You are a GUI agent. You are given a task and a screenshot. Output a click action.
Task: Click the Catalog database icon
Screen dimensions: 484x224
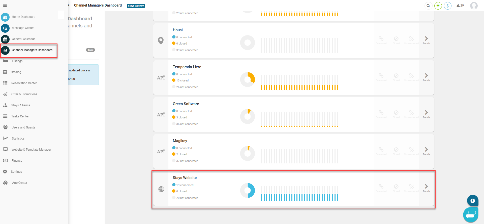click(5, 72)
